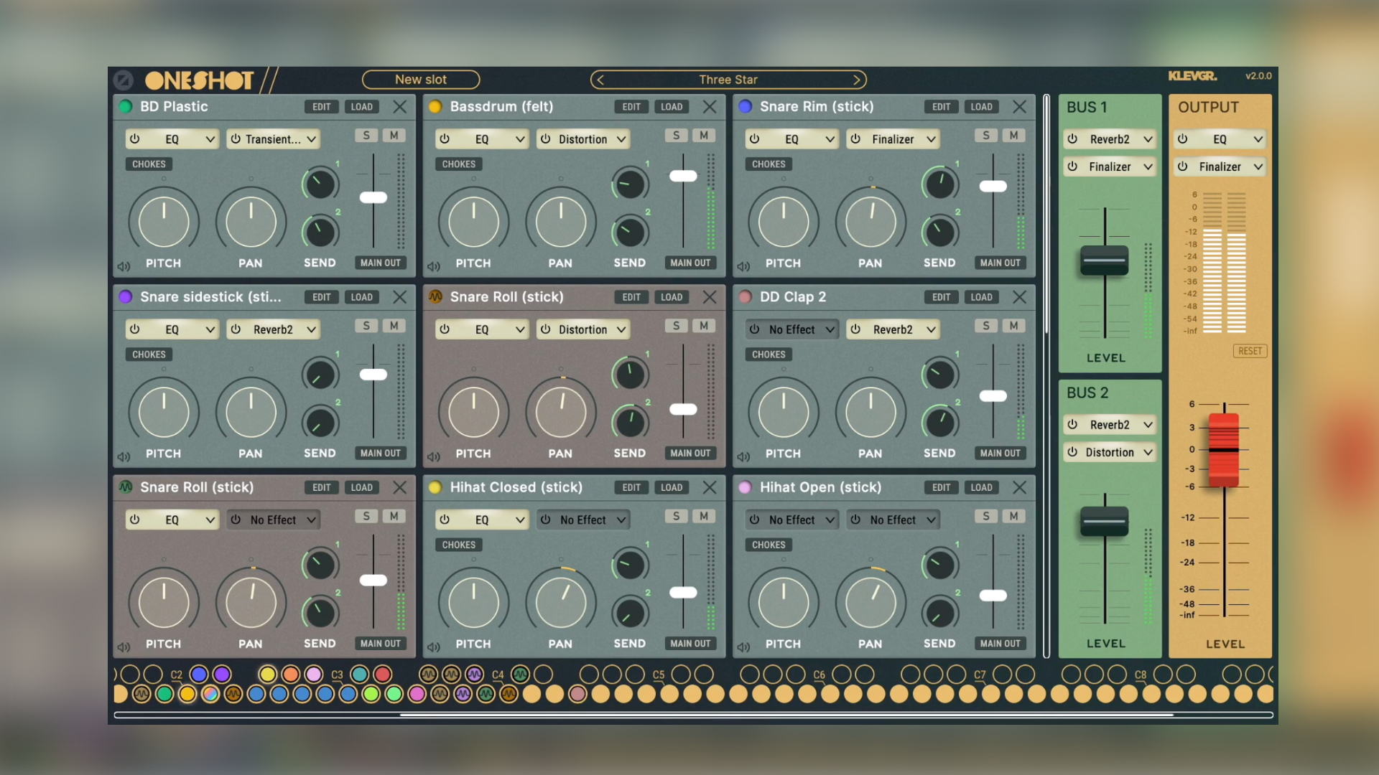
Task: Click the Snare Roll waveform color icon
Action: coord(435,297)
